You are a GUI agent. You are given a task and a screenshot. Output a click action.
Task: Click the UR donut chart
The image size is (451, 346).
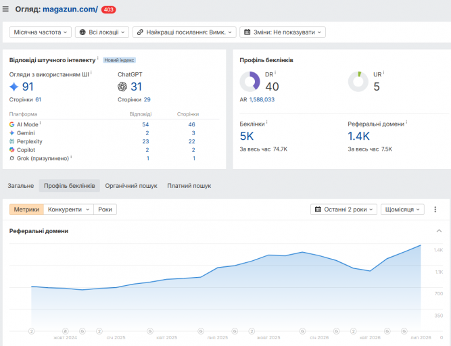[358, 82]
